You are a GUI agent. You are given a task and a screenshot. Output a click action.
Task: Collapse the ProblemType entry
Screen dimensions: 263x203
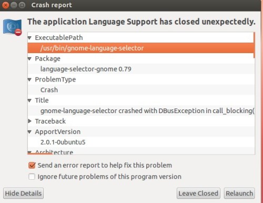pyautogui.click(x=29, y=80)
